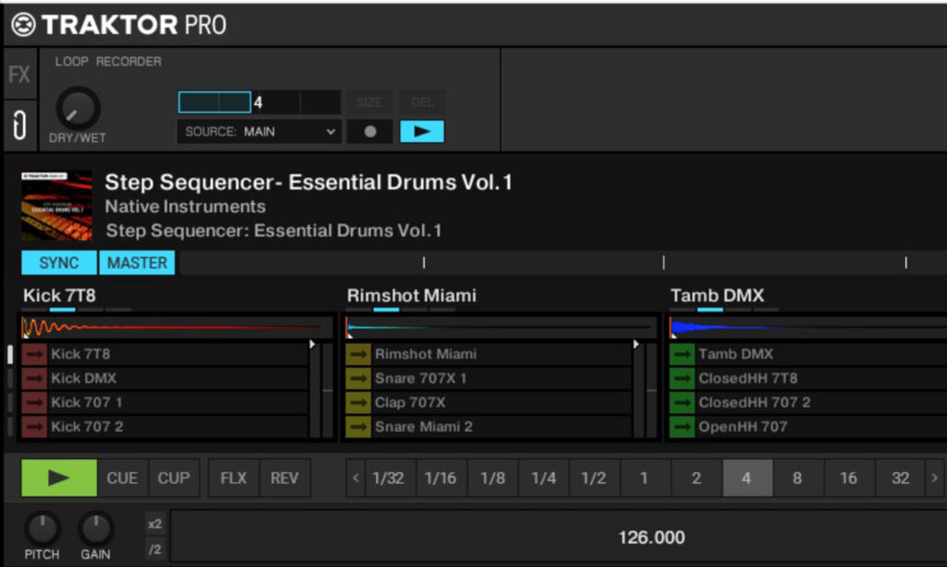
Task: Set loop size to 2 beats
Action: click(x=696, y=477)
